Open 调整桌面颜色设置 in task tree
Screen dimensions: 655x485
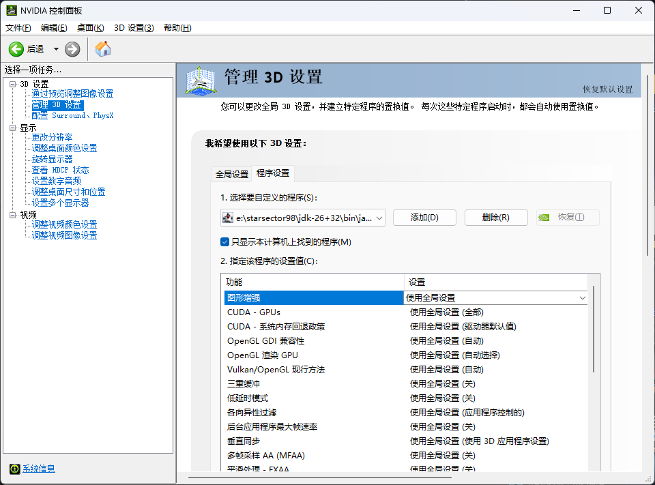[64, 148]
